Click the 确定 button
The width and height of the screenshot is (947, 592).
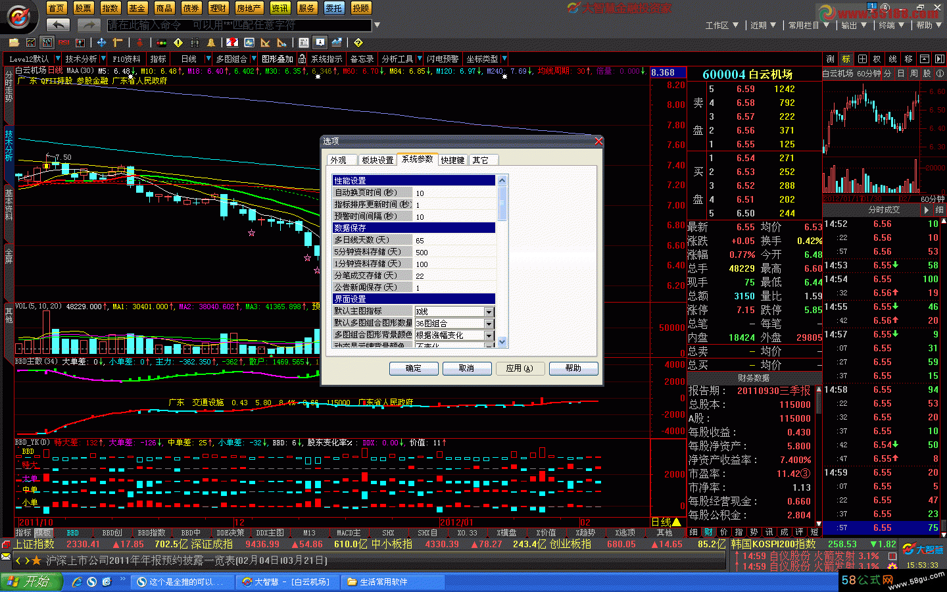click(x=414, y=368)
